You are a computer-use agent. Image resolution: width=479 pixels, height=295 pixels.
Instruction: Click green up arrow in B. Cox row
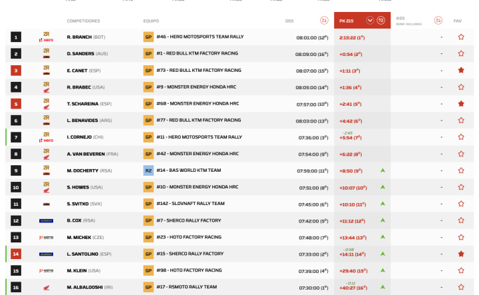click(383, 220)
